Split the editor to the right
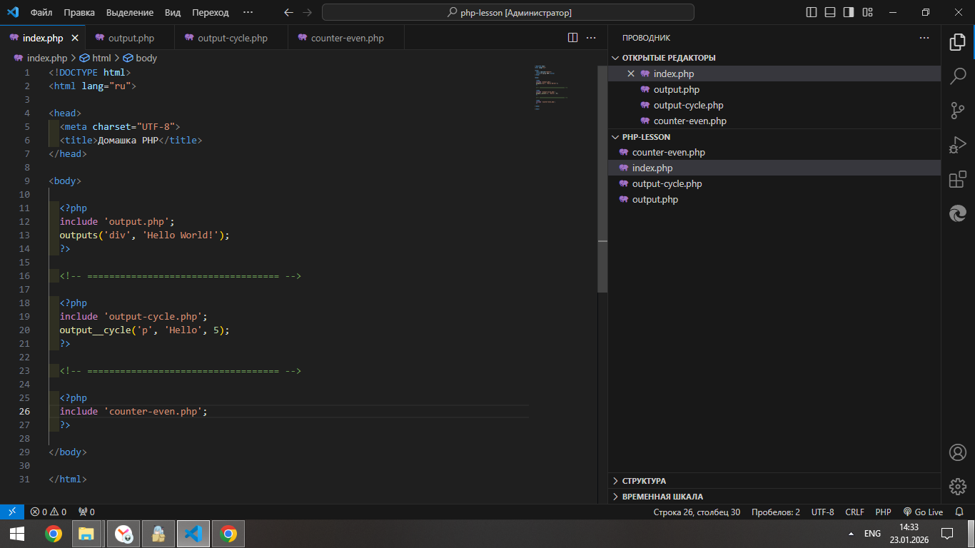This screenshot has height=548, width=975. click(x=572, y=38)
